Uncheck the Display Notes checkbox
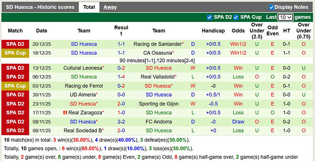This screenshot has width=315, height=161. tap(271, 7)
